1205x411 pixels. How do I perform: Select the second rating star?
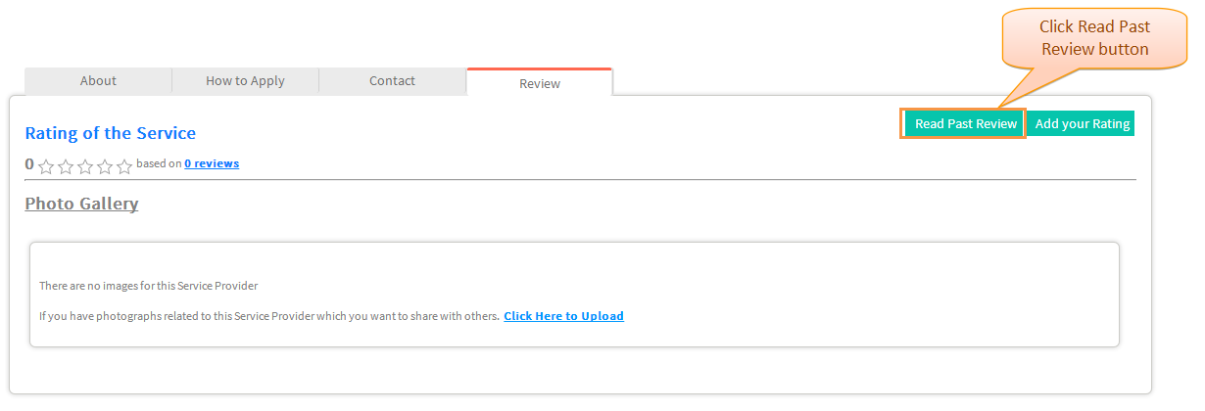(x=66, y=166)
